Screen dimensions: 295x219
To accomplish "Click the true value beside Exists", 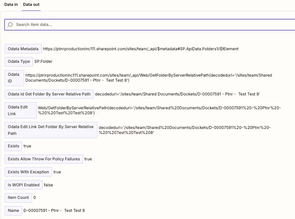I will pos(27,146).
